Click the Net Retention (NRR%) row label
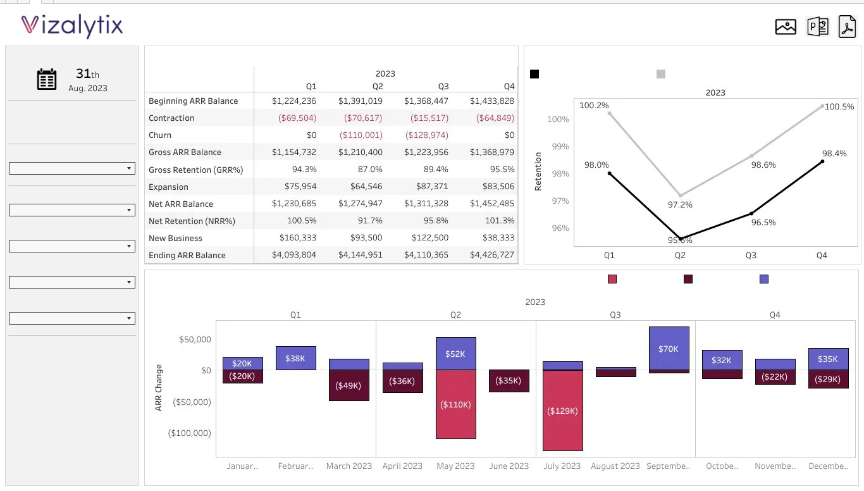864x491 pixels. click(x=192, y=221)
